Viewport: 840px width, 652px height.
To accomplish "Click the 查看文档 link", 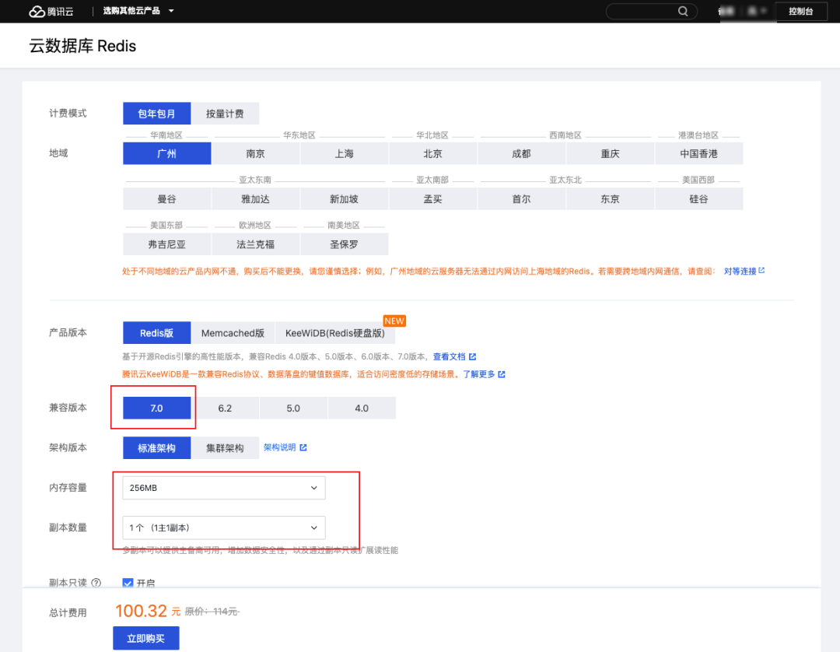I will [x=454, y=356].
